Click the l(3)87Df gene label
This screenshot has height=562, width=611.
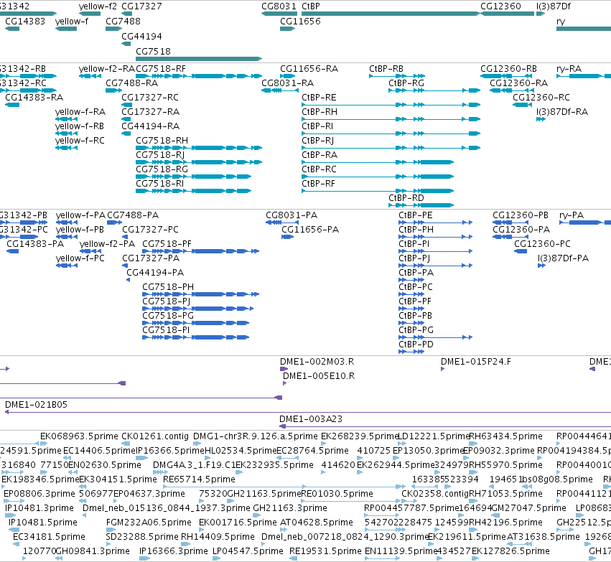554,6
